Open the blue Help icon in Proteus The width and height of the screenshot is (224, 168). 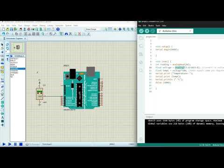pyautogui.click(x=58, y=29)
